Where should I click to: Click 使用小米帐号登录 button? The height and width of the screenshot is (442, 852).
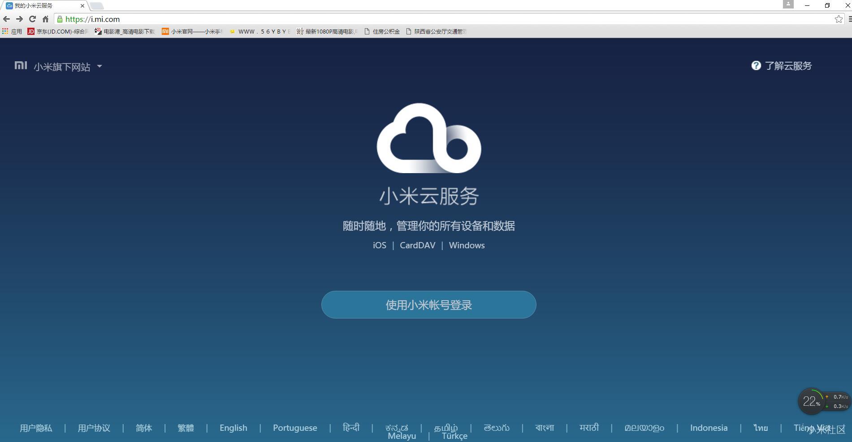[429, 305]
